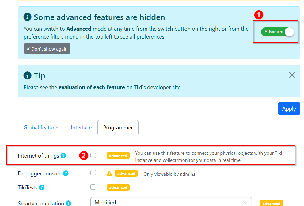
Task: Switch to the Global features tab
Action: point(41,128)
